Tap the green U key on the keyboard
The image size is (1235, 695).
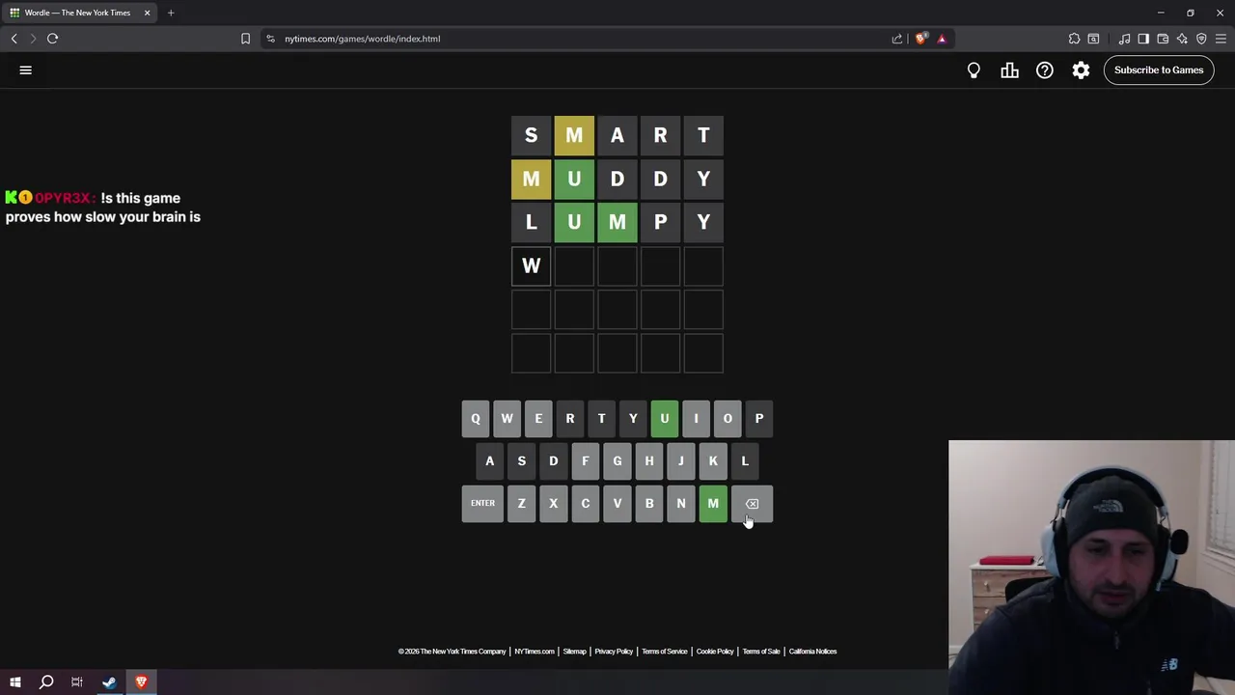click(664, 419)
